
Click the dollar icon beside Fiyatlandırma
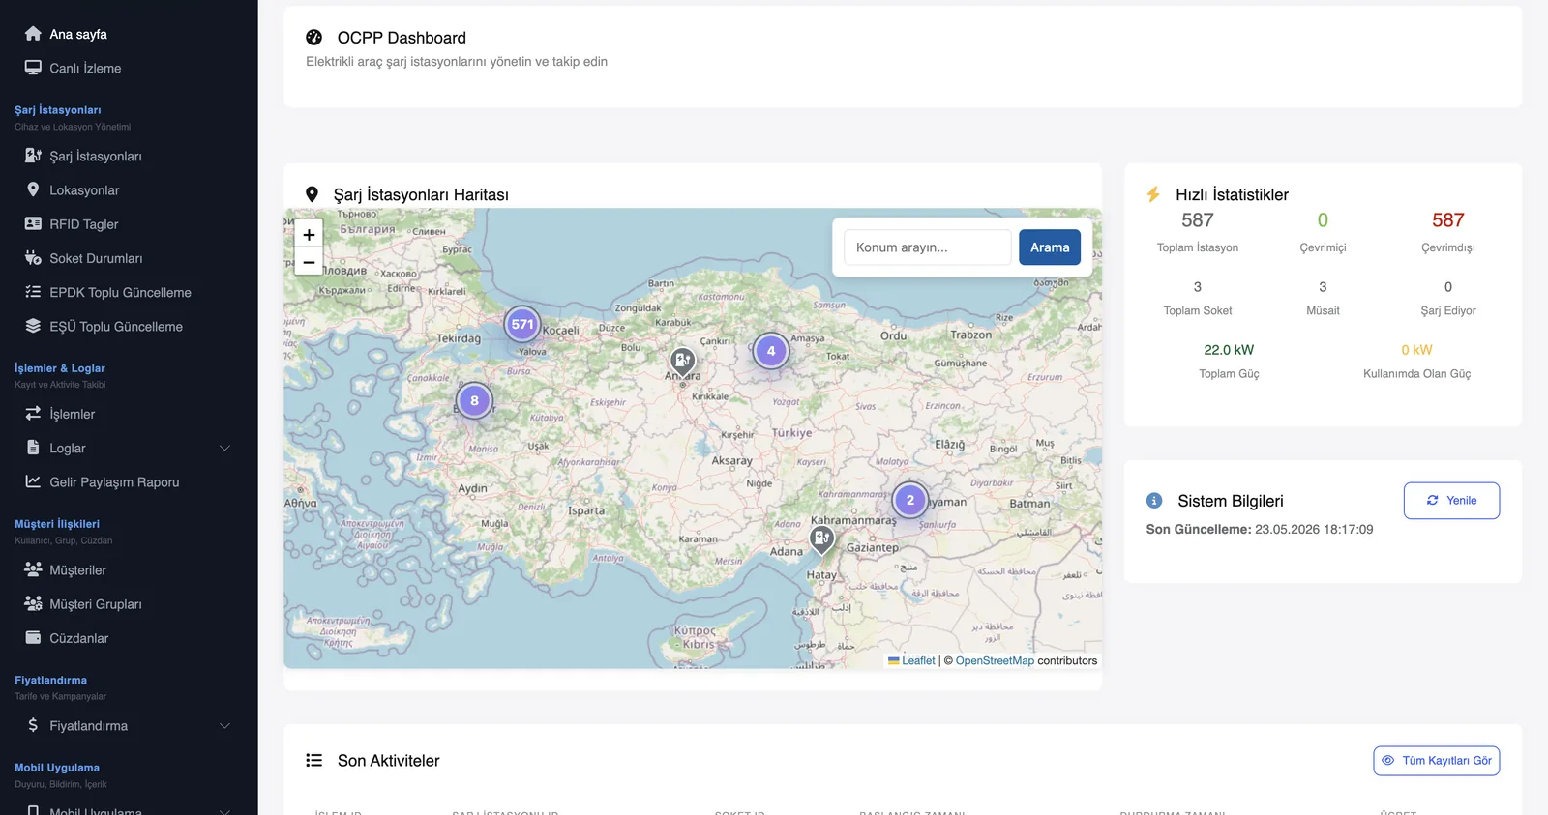(33, 725)
